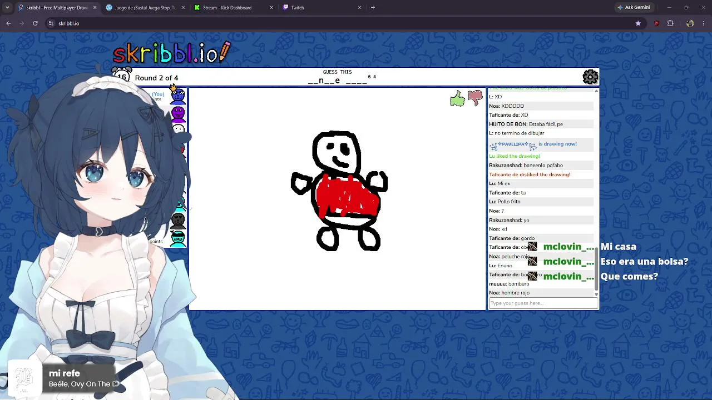Image resolution: width=712 pixels, height=400 pixels.
Task: Reload the skribbl.io page
Action: (x=35, y=23)
